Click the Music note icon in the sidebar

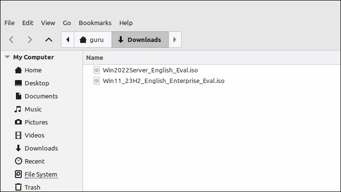(18, 109)
